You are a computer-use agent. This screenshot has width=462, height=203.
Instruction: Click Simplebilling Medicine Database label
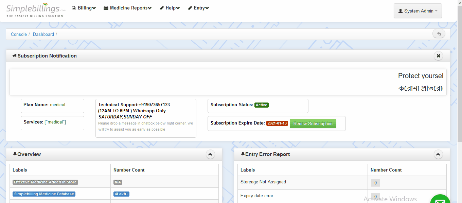coord(44,194)
